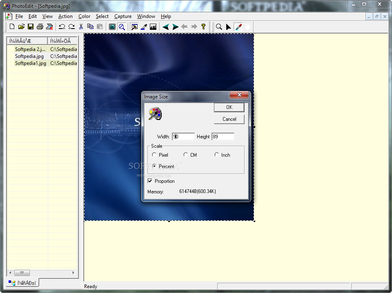Restore the inner document window
392x293 pixels.
point(377,16)
